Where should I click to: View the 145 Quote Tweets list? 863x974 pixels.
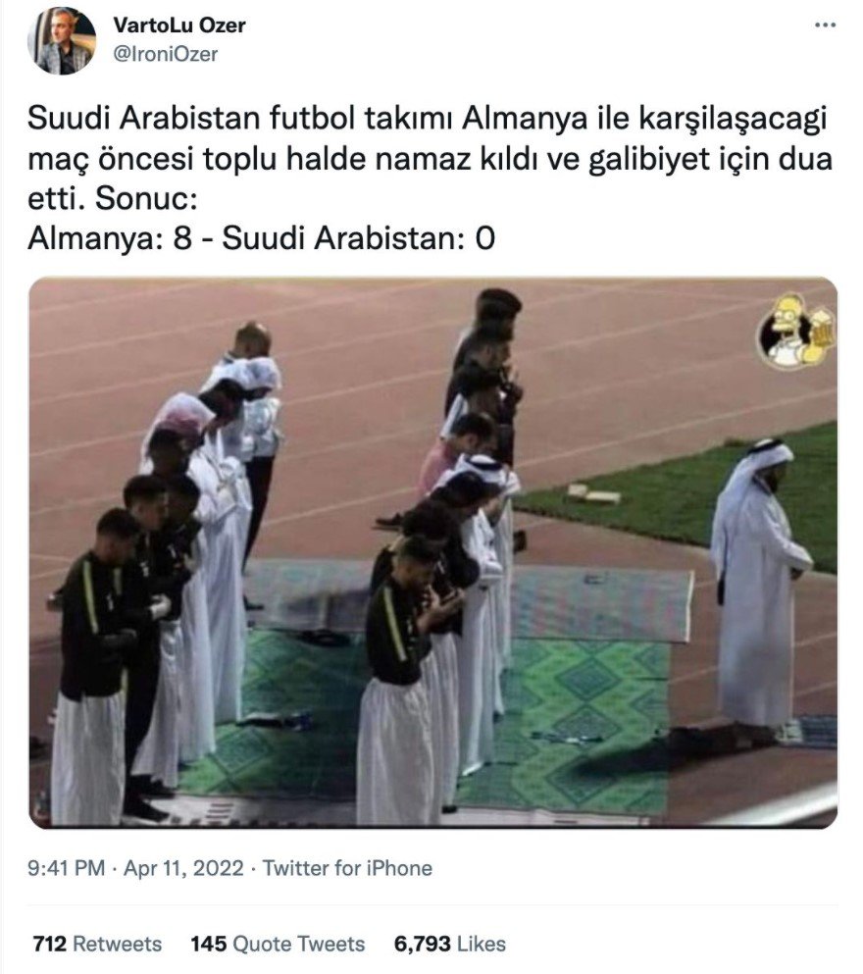tap(278, 944)
